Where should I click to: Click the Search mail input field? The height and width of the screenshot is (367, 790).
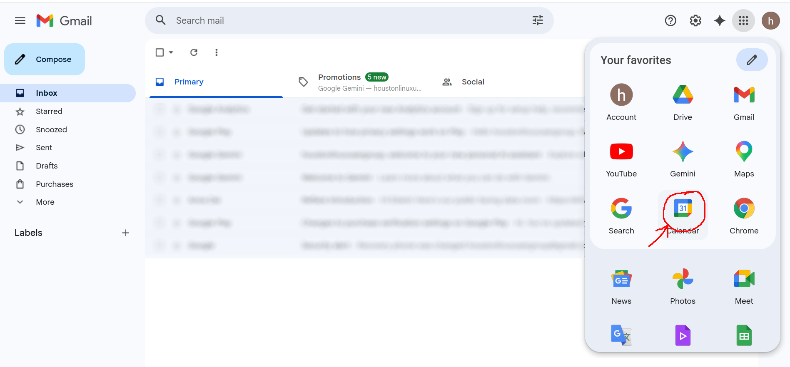point(341,20)
